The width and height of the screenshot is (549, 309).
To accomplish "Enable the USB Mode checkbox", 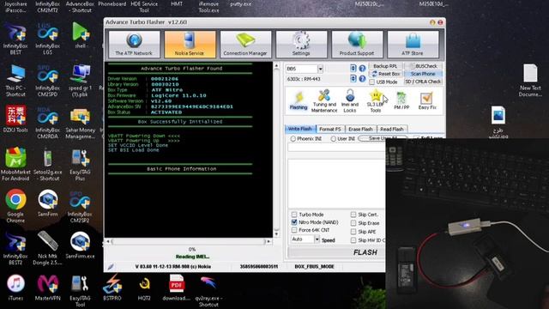I will tap(371, 82).
